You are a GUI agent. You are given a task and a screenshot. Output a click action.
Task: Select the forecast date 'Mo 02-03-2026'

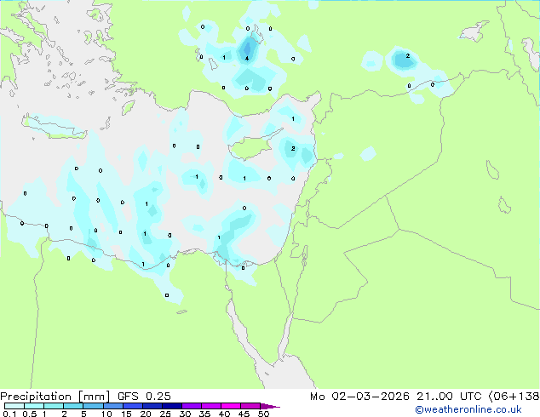[359, 397]
